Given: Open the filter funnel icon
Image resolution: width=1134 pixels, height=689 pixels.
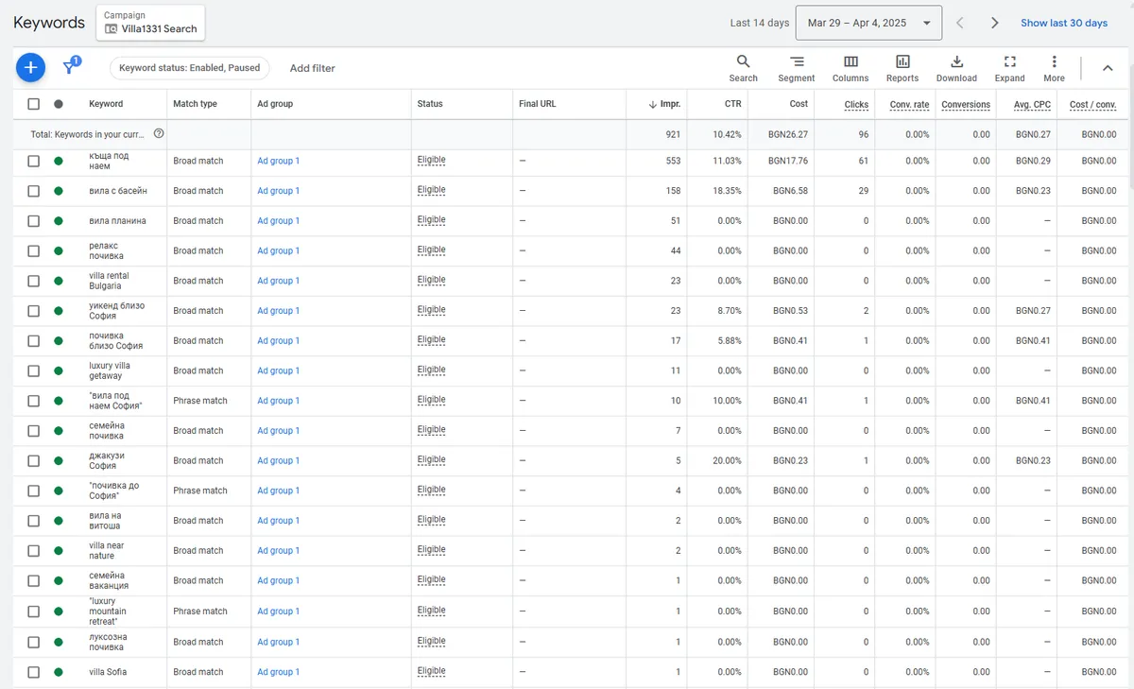Looking at the screenshot, I should point(70,67).
